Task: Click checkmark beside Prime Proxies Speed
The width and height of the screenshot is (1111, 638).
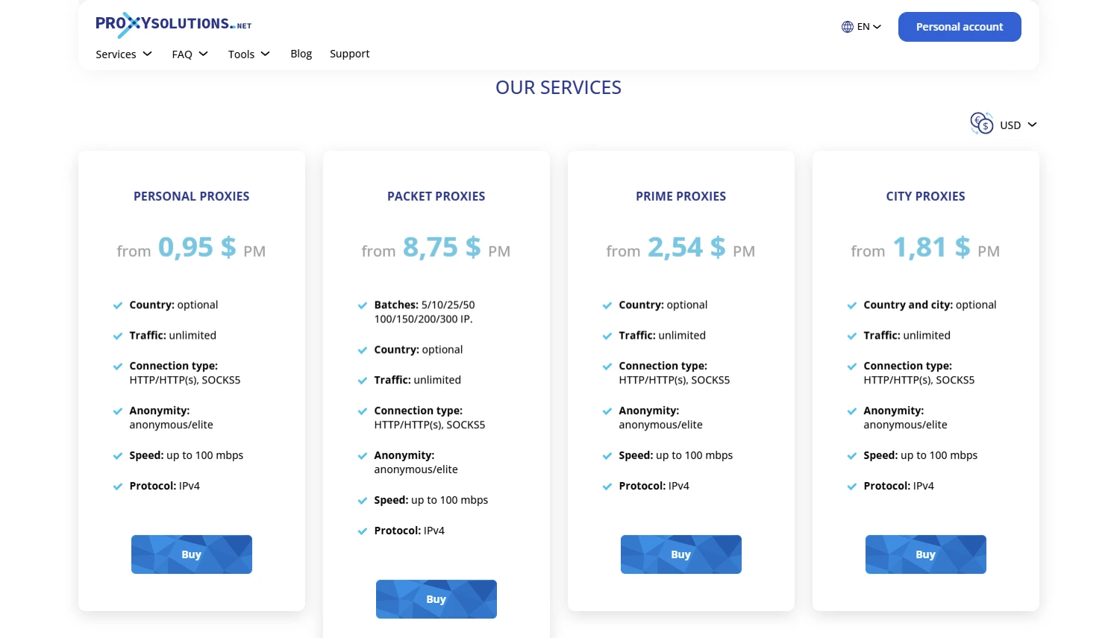Action: coord(607,456)
